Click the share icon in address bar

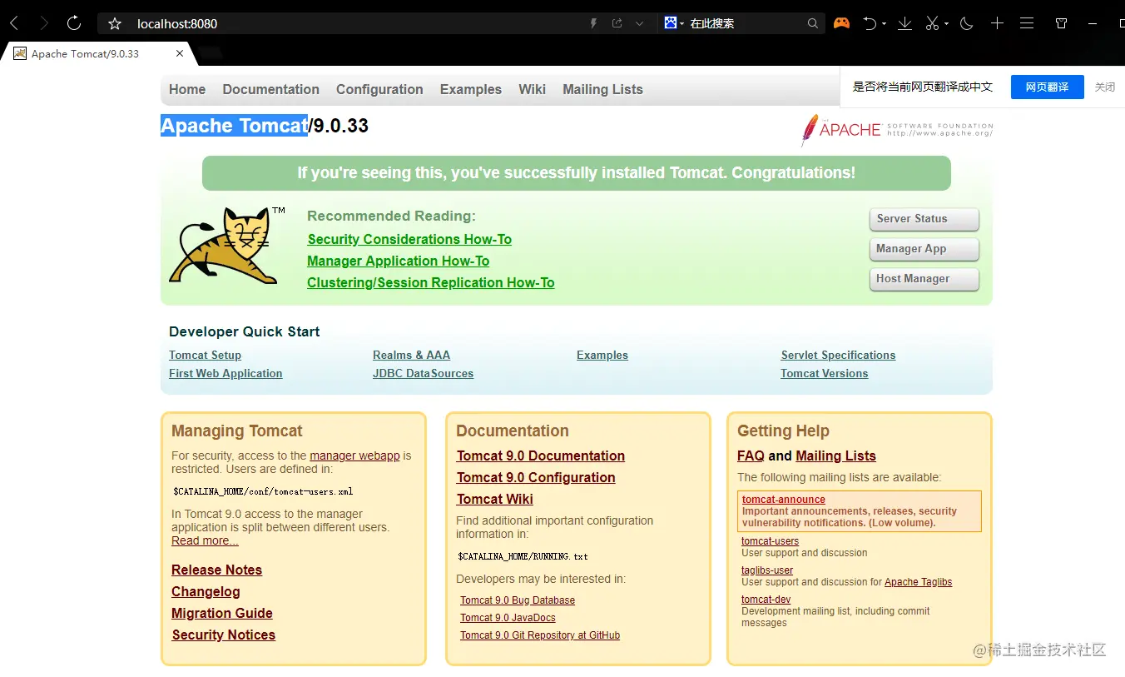[617, 23]
